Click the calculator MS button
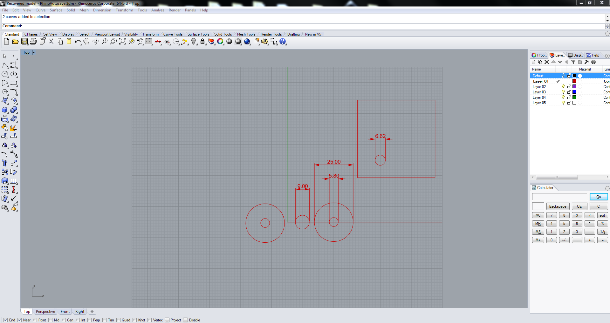610x323 pixels. (538, 232)
